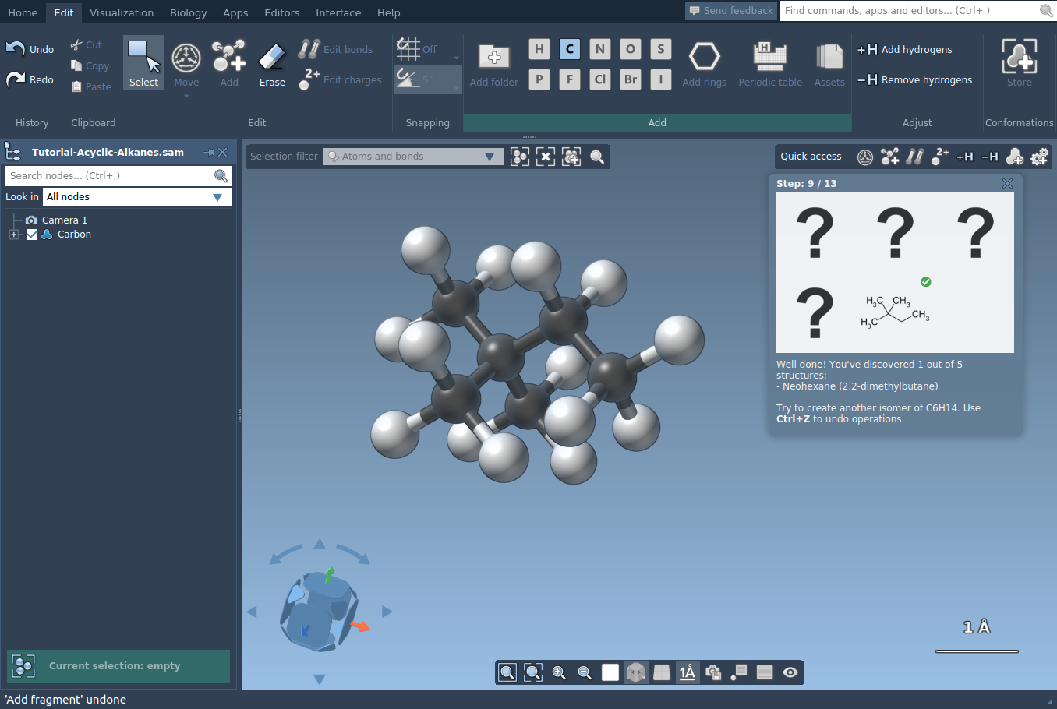
Task: Switch to the Biology tab
Action: click(x=188, y=12)
